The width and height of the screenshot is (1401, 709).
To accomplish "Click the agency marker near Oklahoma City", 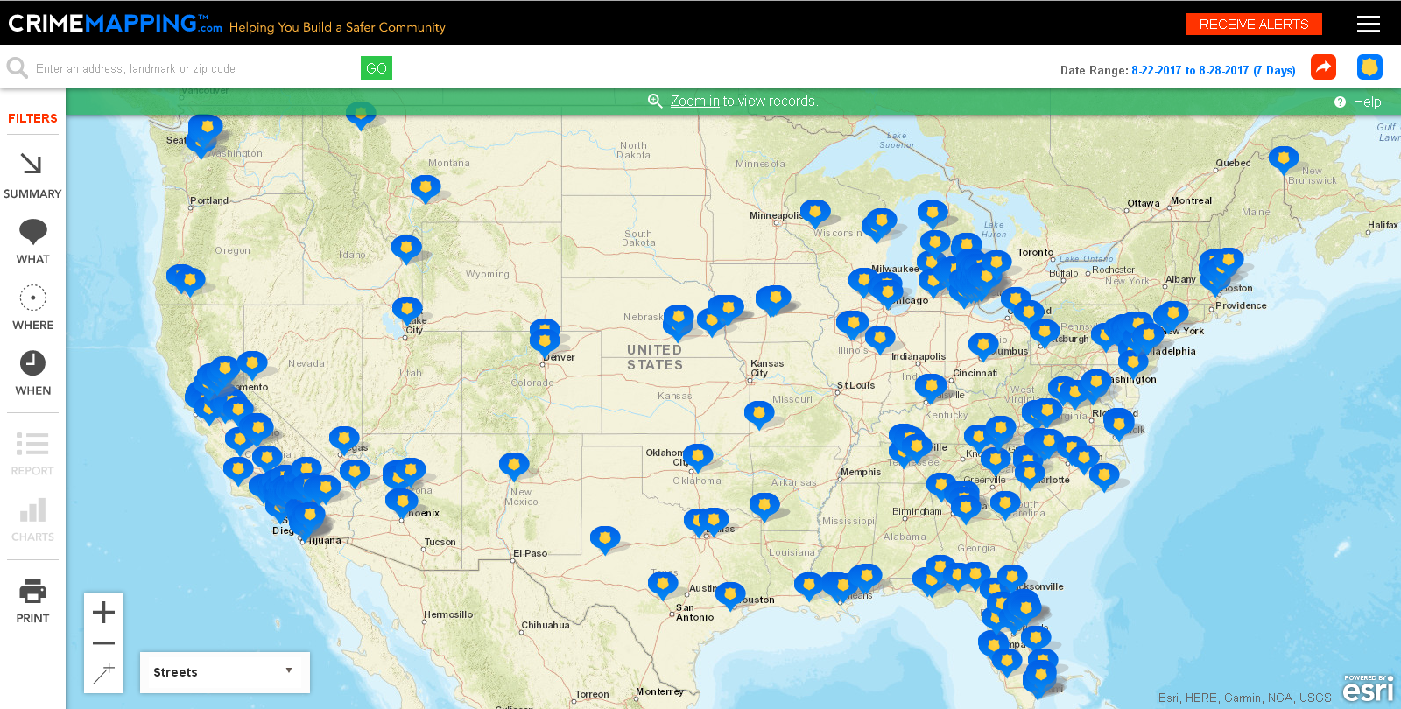I will click(x=698, y=457).
